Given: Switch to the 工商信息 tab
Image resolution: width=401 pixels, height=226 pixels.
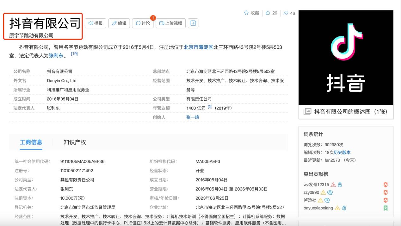Looking at the screenshot, I should click(31, 142).
